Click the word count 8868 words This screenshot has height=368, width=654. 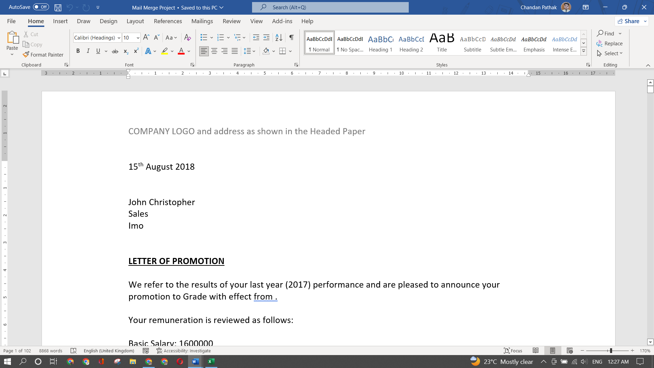(x=51, y=351)
